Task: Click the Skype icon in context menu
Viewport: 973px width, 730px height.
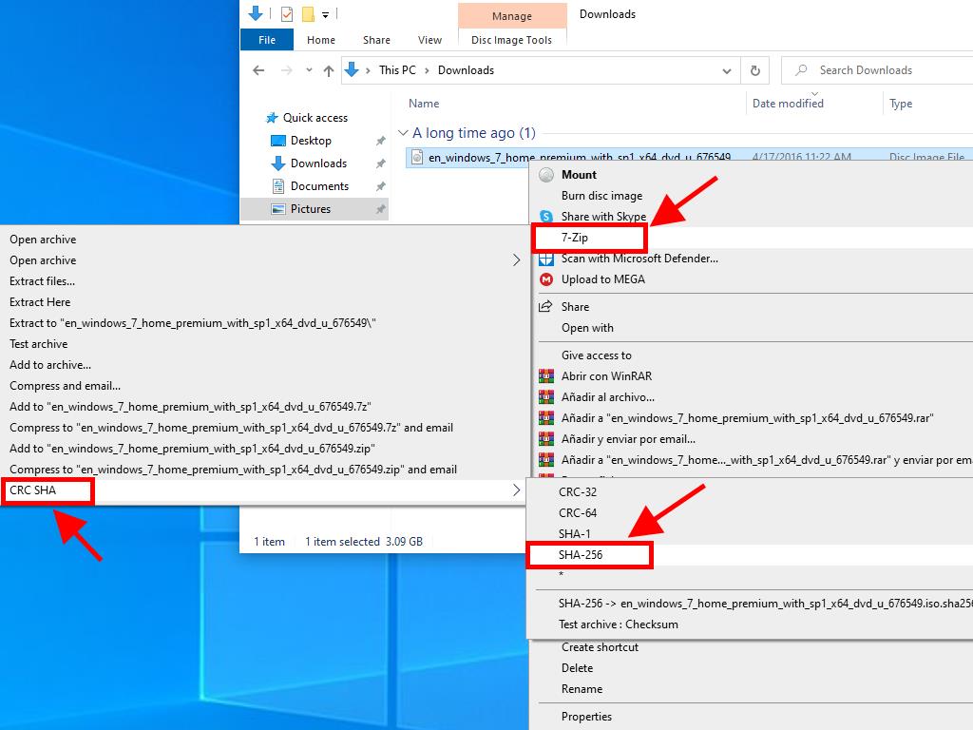Action: pos(546,217)
